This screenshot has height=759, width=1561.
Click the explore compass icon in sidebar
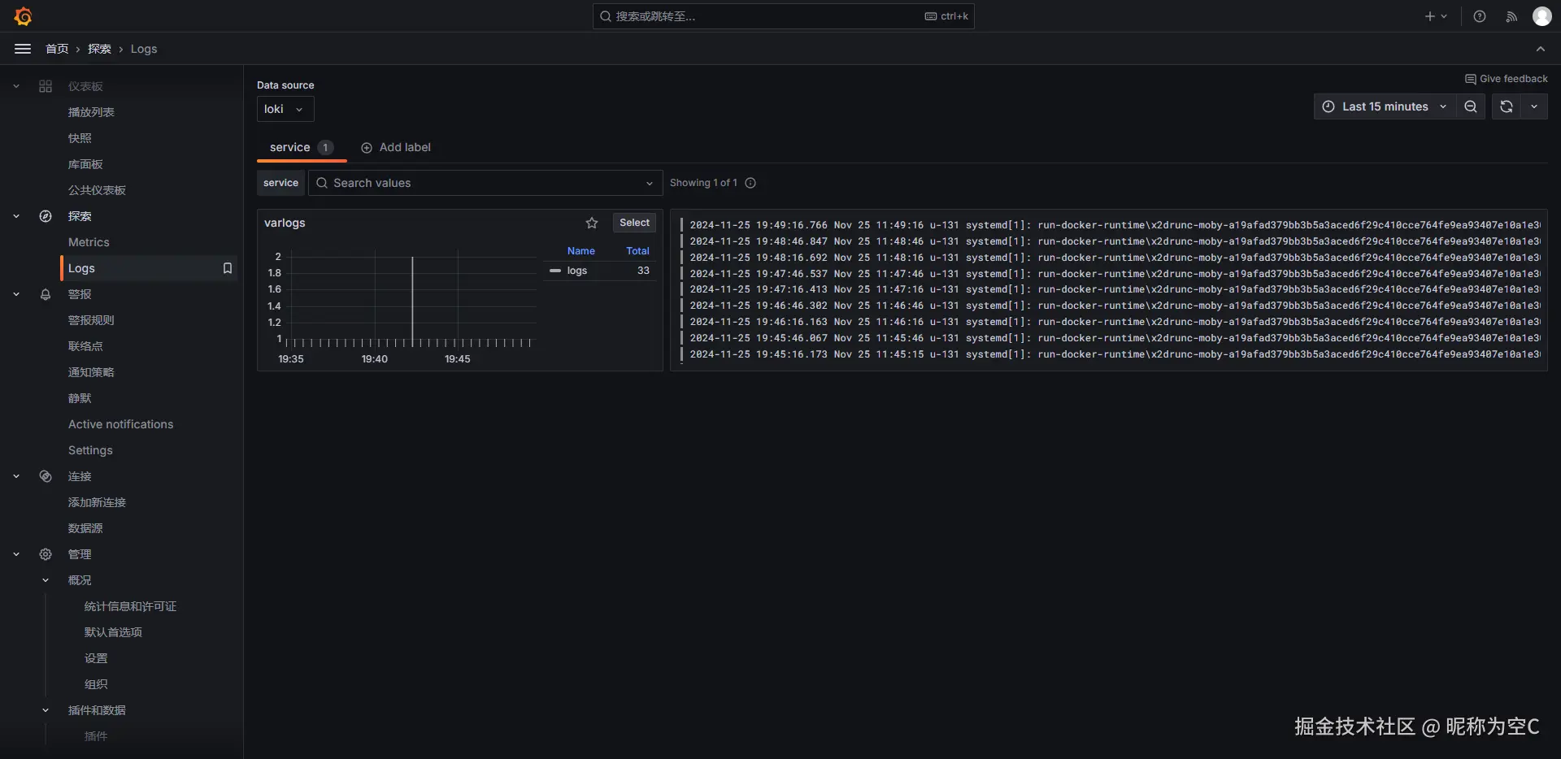tap(46, 216)
